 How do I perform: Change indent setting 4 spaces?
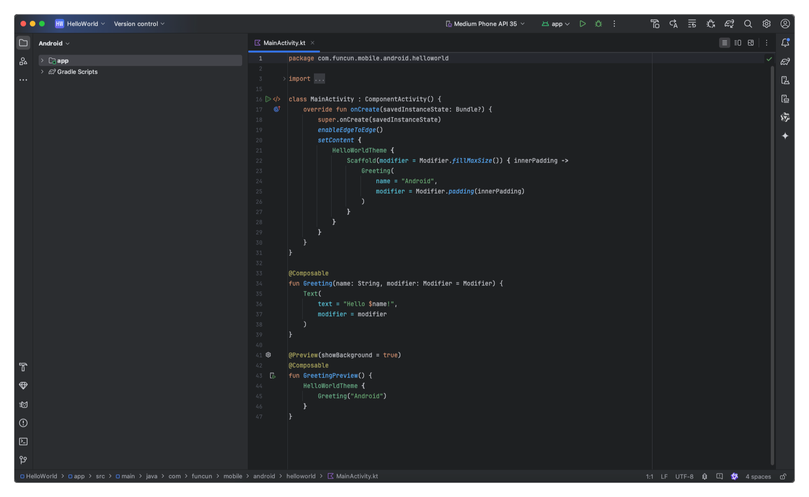click(758, 477)
